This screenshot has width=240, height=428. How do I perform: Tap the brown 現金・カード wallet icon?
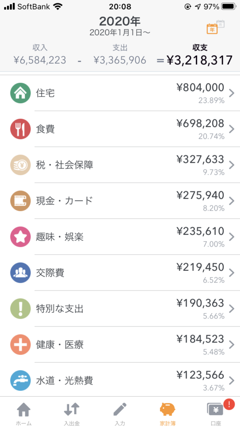[x=20, y=201]
